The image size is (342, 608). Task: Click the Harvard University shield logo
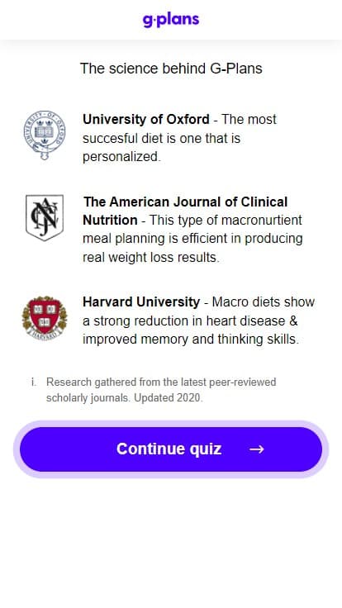click(x=45, y=318)
